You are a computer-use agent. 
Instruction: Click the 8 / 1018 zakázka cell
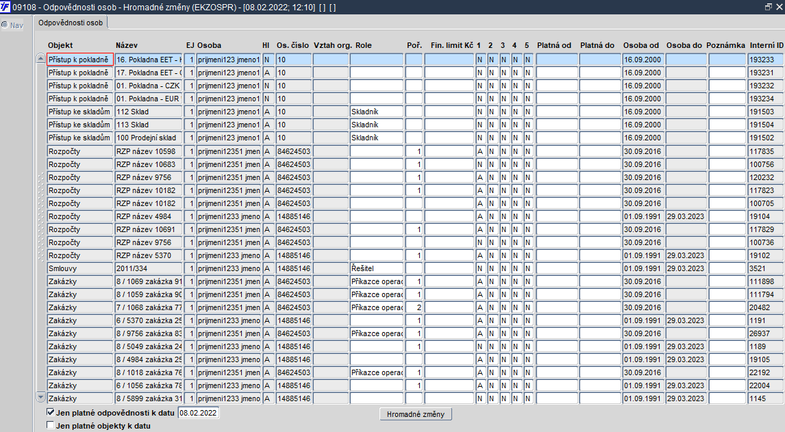[149, 372]
